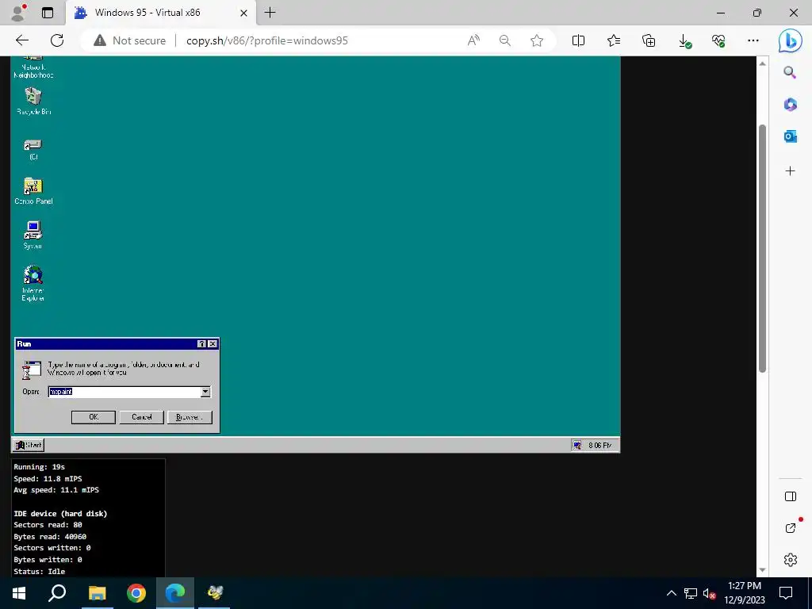
Task: Click OK in the Run dialog
Action: pyautogui.click(x=94, y=417)
